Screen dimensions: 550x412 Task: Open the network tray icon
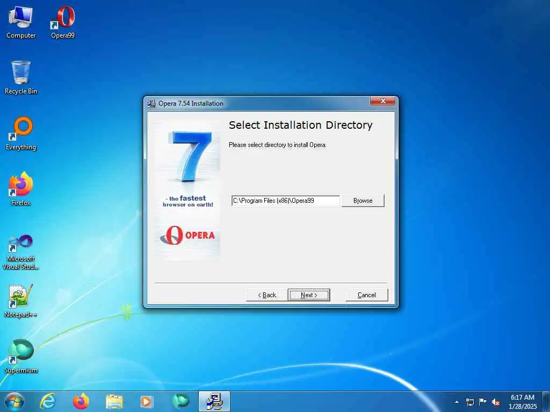point(469,402)
